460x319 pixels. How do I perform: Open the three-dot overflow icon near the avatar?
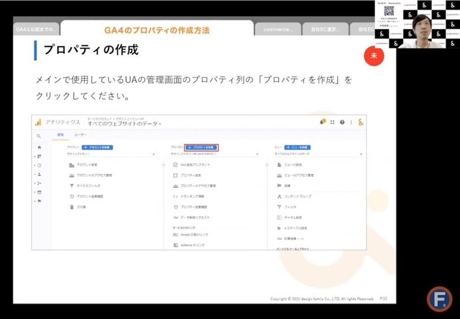click(351, 122)
